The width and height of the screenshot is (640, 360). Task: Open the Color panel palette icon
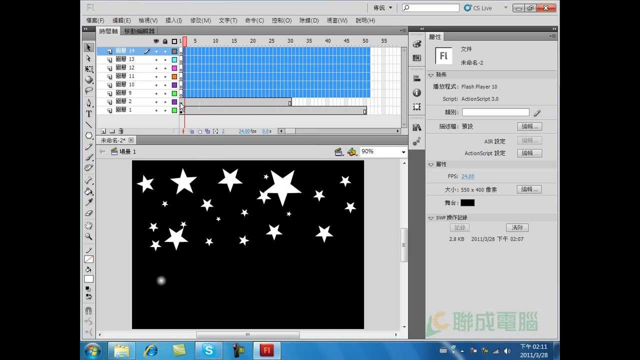point(417,44)
